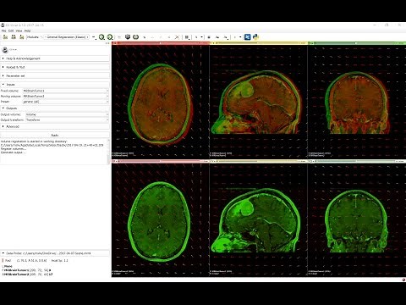Click the pin icon of top green slice view
This screenshot has height=305, width=406.
pyautogui.click(x=310, y=43)
